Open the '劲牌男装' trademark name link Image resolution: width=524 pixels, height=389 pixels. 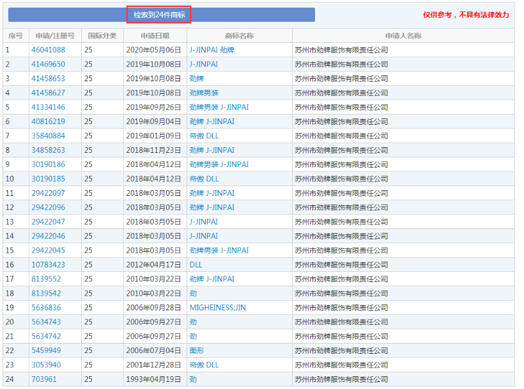pos(204,93)
